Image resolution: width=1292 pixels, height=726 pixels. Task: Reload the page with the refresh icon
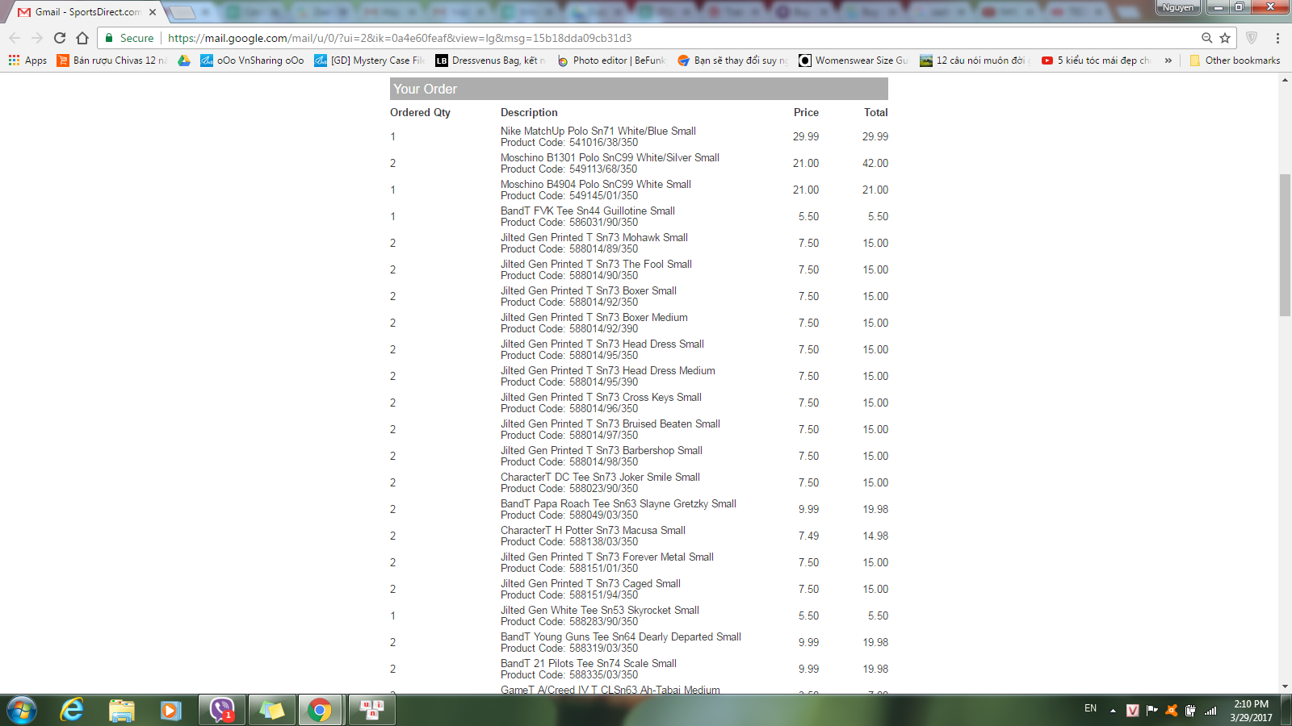coord(60,38)
